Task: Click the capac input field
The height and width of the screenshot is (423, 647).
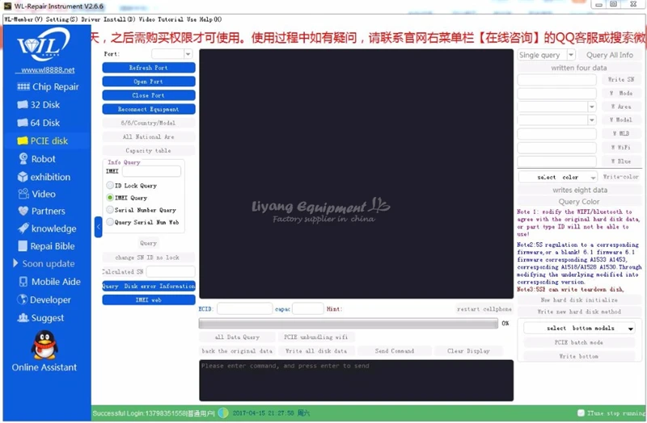Action: 308,308
